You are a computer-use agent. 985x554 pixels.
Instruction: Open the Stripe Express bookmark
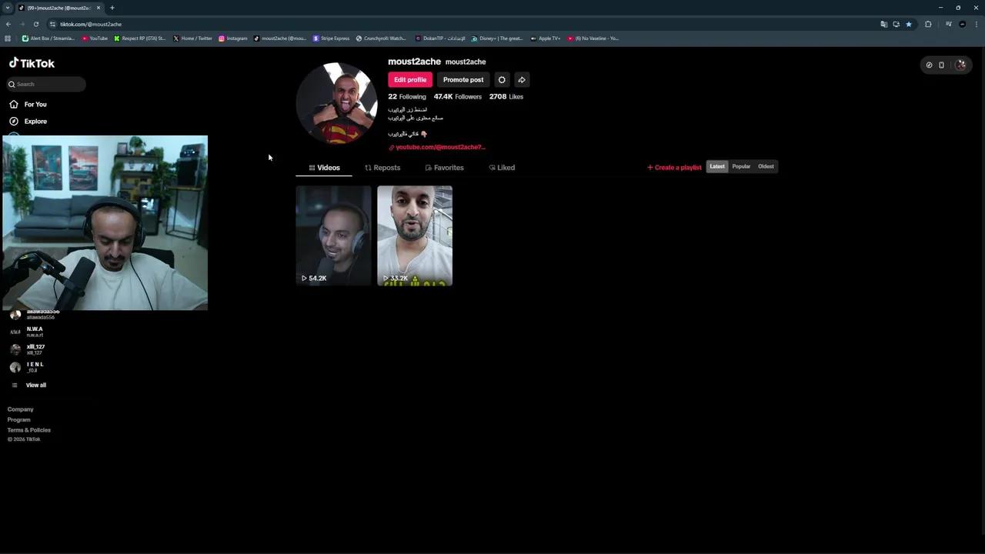331,38
